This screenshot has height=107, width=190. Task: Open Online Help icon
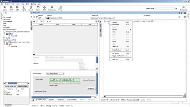pyautogui.click(x=183, y=8)
